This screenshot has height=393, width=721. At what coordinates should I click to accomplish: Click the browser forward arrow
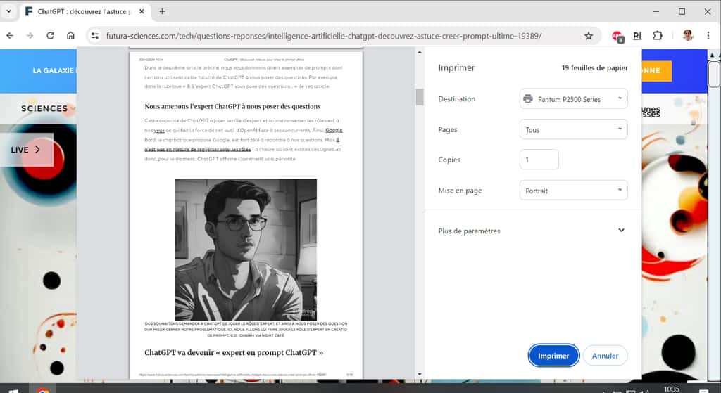(x=30, y=35)
